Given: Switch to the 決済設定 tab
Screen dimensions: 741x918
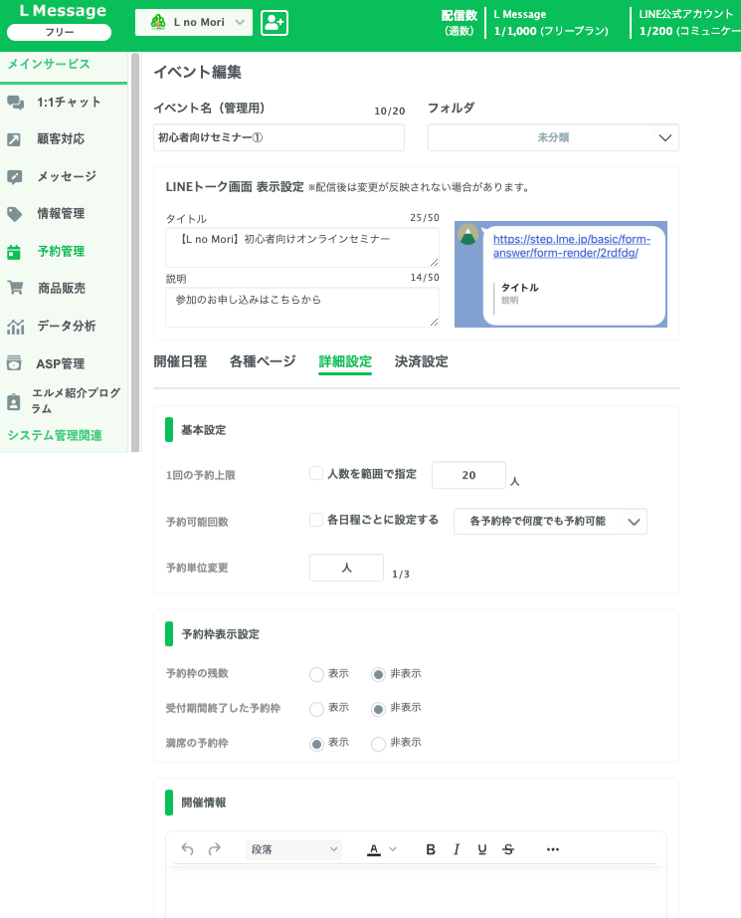Looking at the screenshot, I should coord(421,362).
